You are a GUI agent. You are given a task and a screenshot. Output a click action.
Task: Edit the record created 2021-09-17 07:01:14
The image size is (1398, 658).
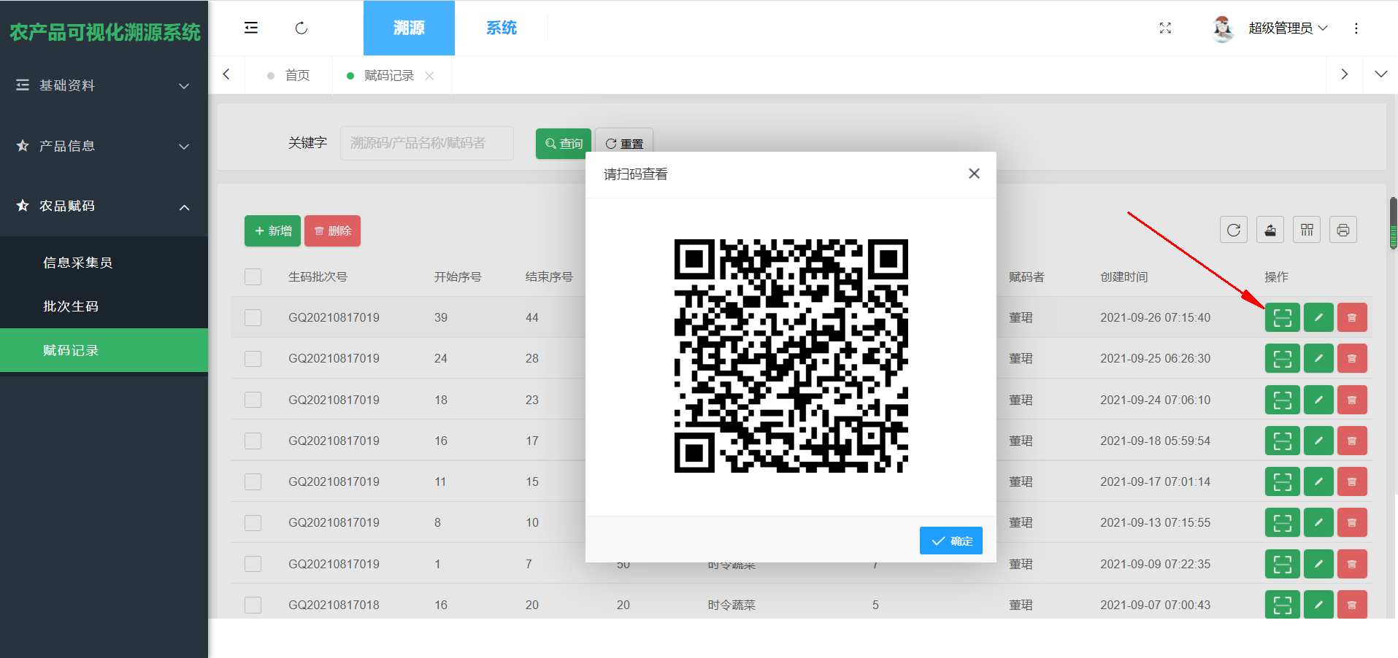pos(1318,481)
